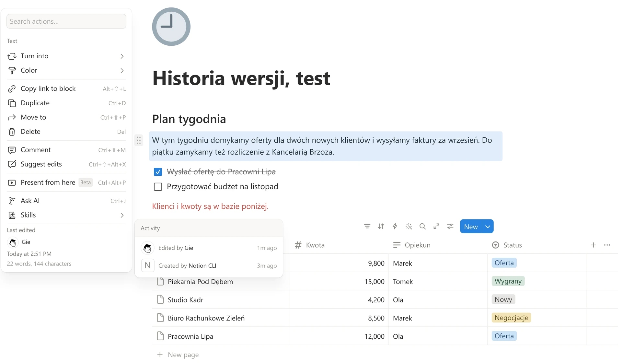Click the block drag handle icon
Image resolution: width=622 pixels, height=363 pixels.
[x=139, y=140]
